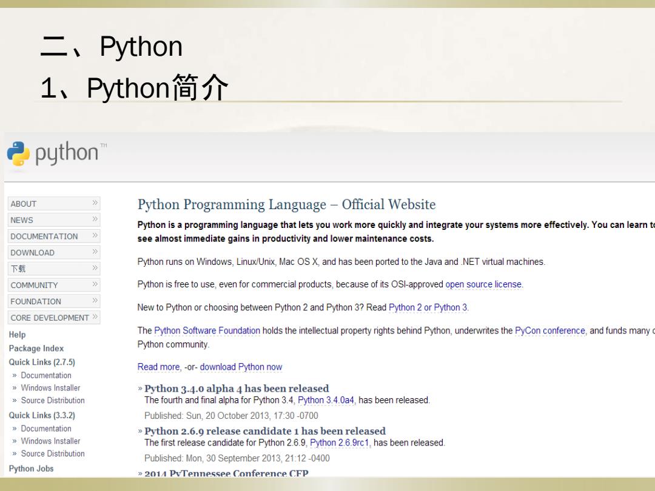Click the Read more link
The width and height of the screenshot is (655, 491).
158,367
